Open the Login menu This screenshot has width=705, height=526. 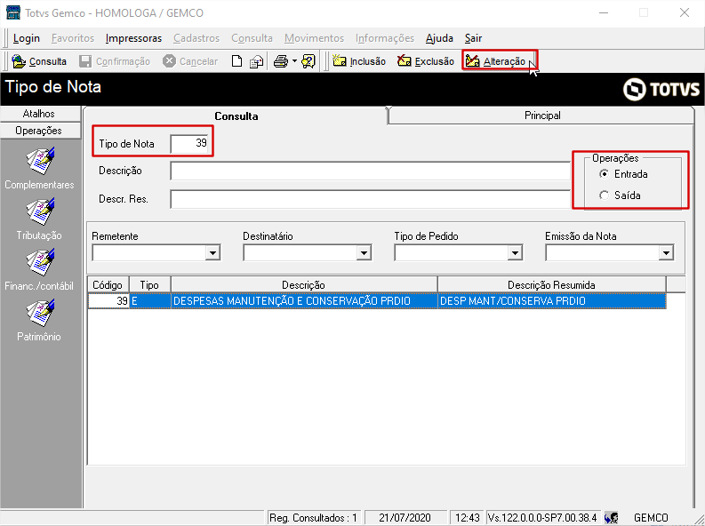pyautogui.click(x=27, y=38)
